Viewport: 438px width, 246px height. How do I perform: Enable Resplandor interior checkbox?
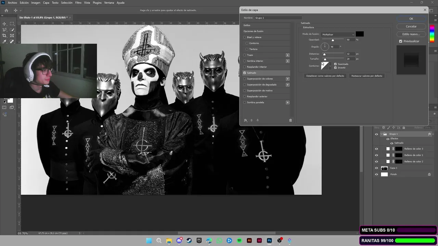pos(245,67)
